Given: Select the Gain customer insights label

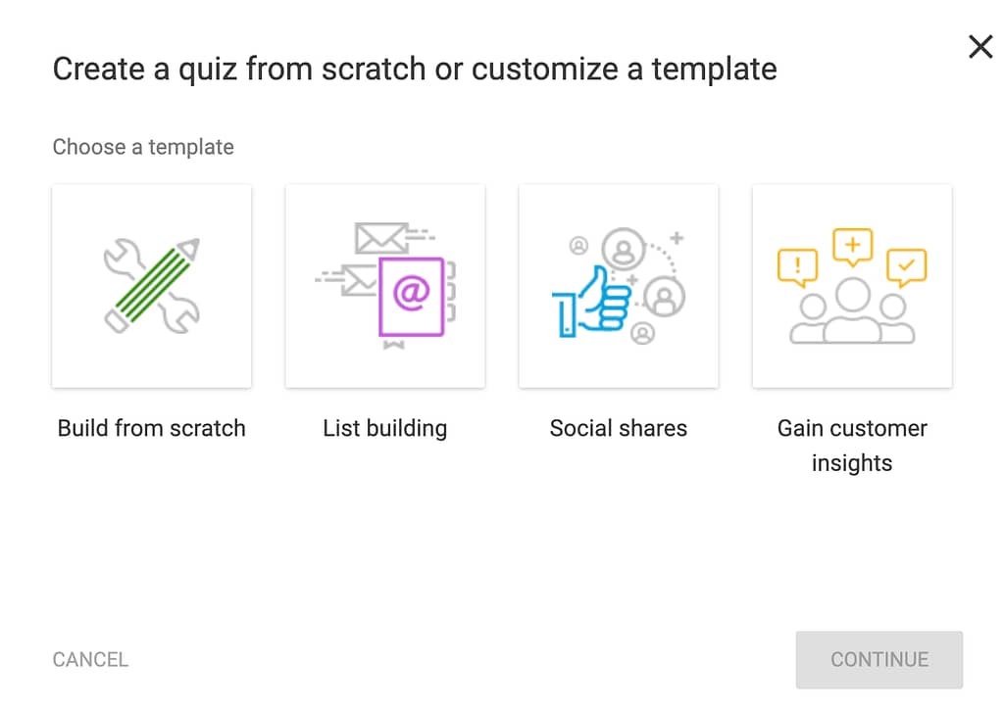Looking at the screenshot, I should pyautogui.click(x=852, y=446).
